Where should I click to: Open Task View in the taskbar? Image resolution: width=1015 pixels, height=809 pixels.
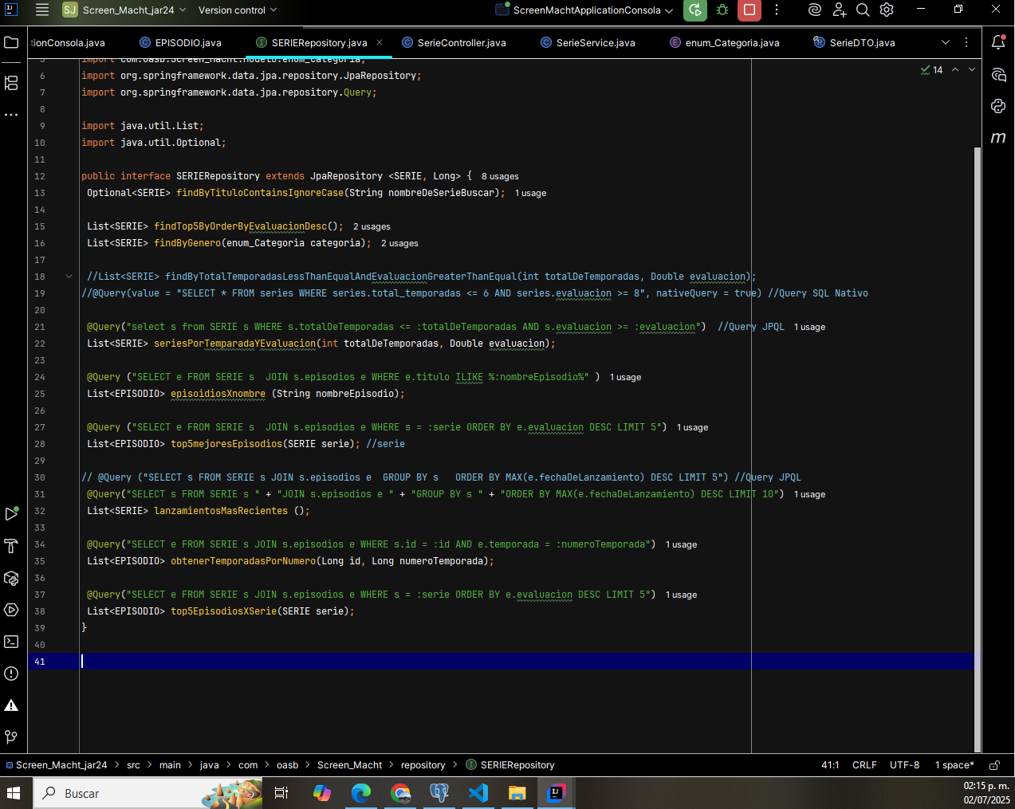(281, 793)
